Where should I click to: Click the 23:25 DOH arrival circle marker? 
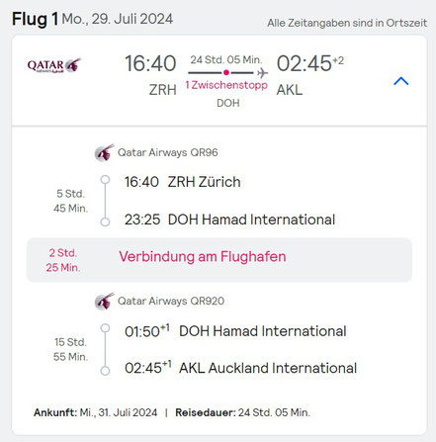coord(105,221)
